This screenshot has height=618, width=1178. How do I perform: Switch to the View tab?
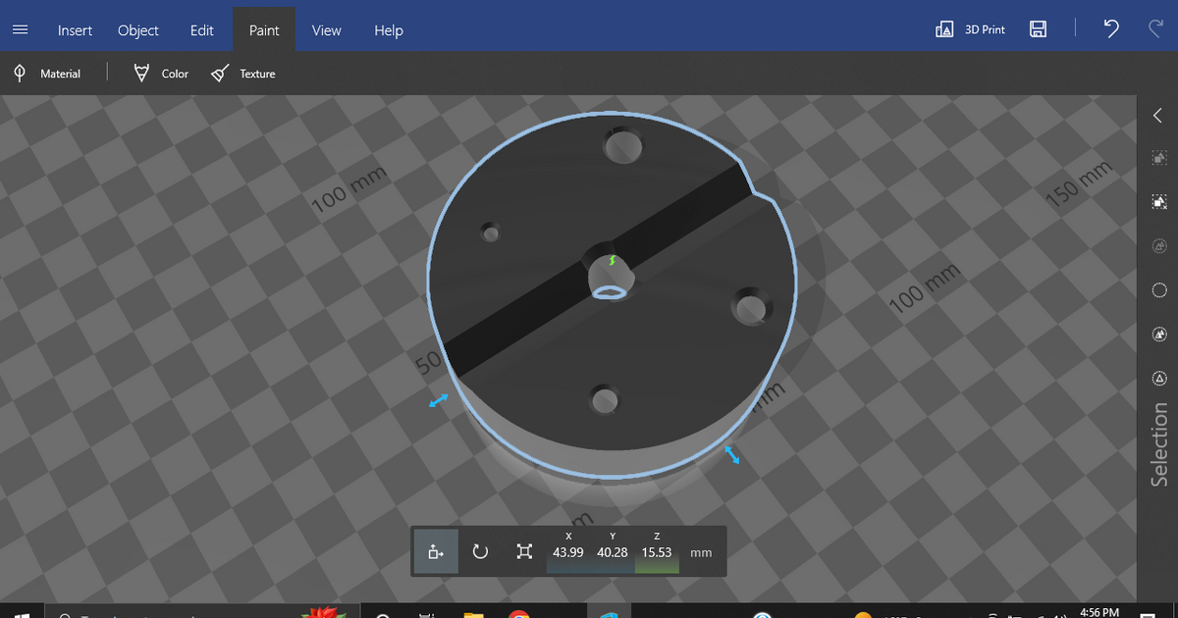pos(326,30)
